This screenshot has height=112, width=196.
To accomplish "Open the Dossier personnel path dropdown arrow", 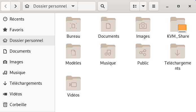I will click(x=73, y=6).
